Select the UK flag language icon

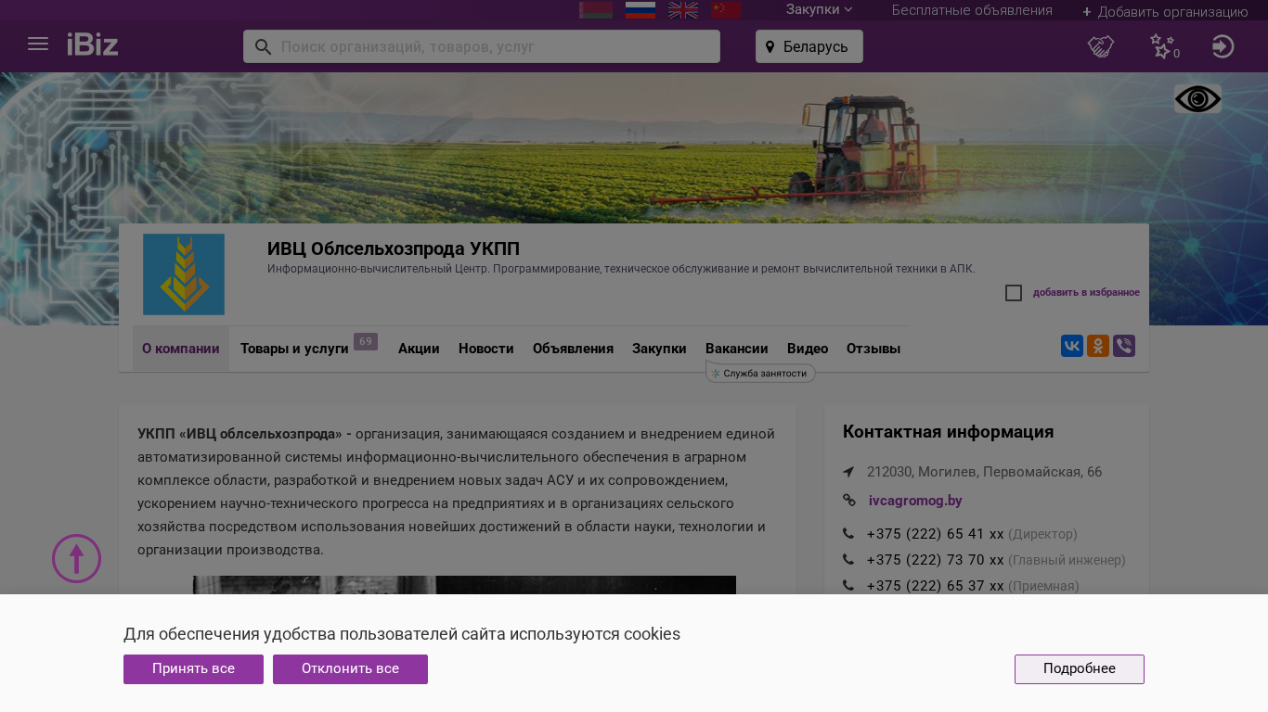[x=683, y=10]
